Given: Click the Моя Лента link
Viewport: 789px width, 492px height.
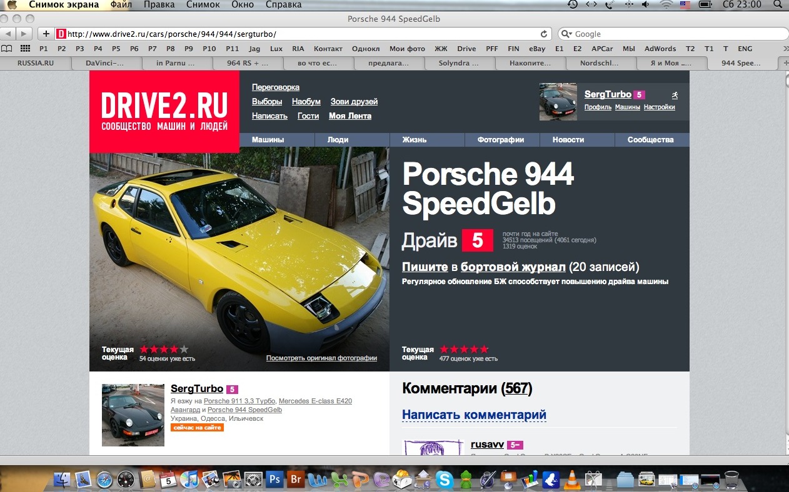Looking at the screenshot, I should [350, 116].
